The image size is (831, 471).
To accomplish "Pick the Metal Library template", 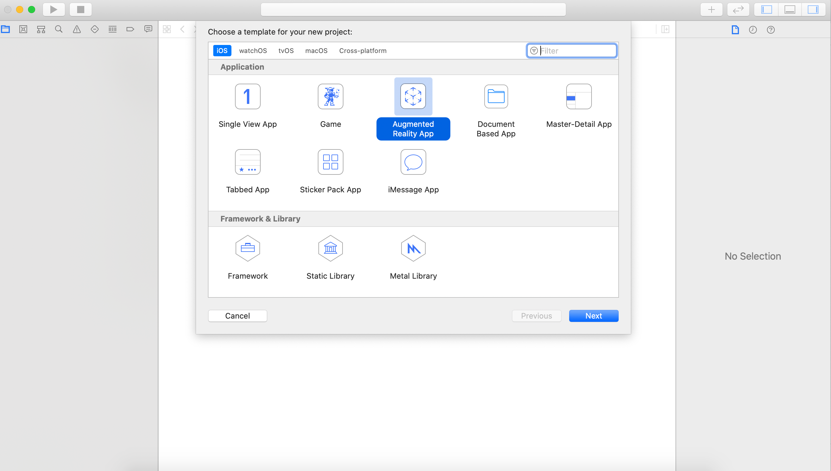I will pos(413,248).
